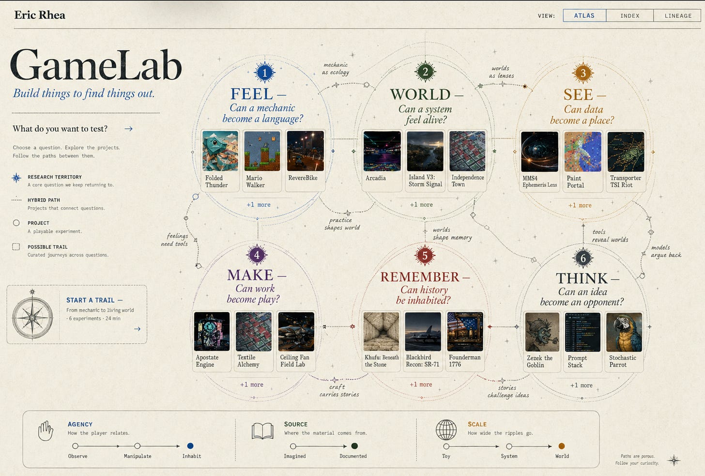Select the Documented source option
Screen dimensions: 705x476
354,446
